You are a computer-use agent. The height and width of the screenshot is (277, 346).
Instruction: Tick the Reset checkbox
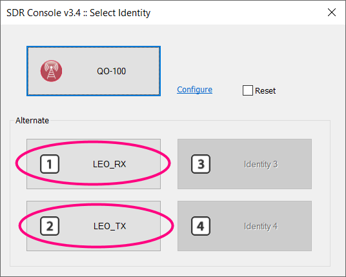pos(248,90)
